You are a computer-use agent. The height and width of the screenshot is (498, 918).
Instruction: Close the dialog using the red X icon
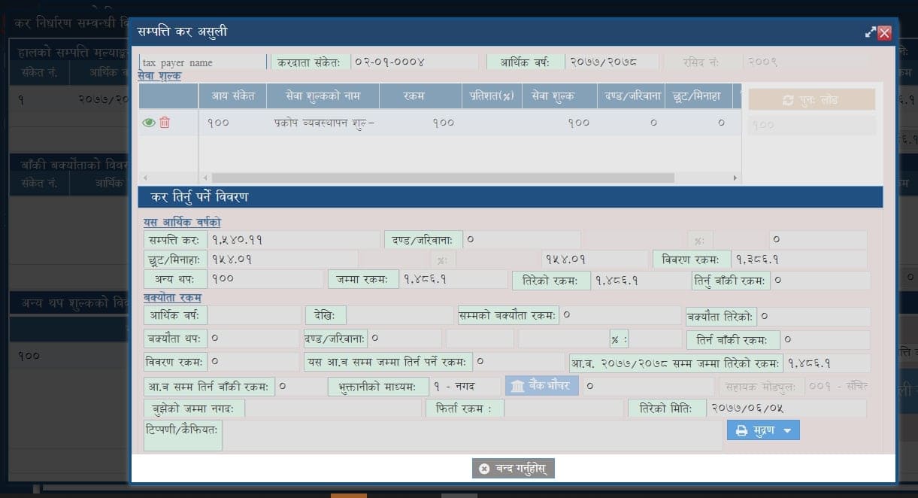coord(884,32)
